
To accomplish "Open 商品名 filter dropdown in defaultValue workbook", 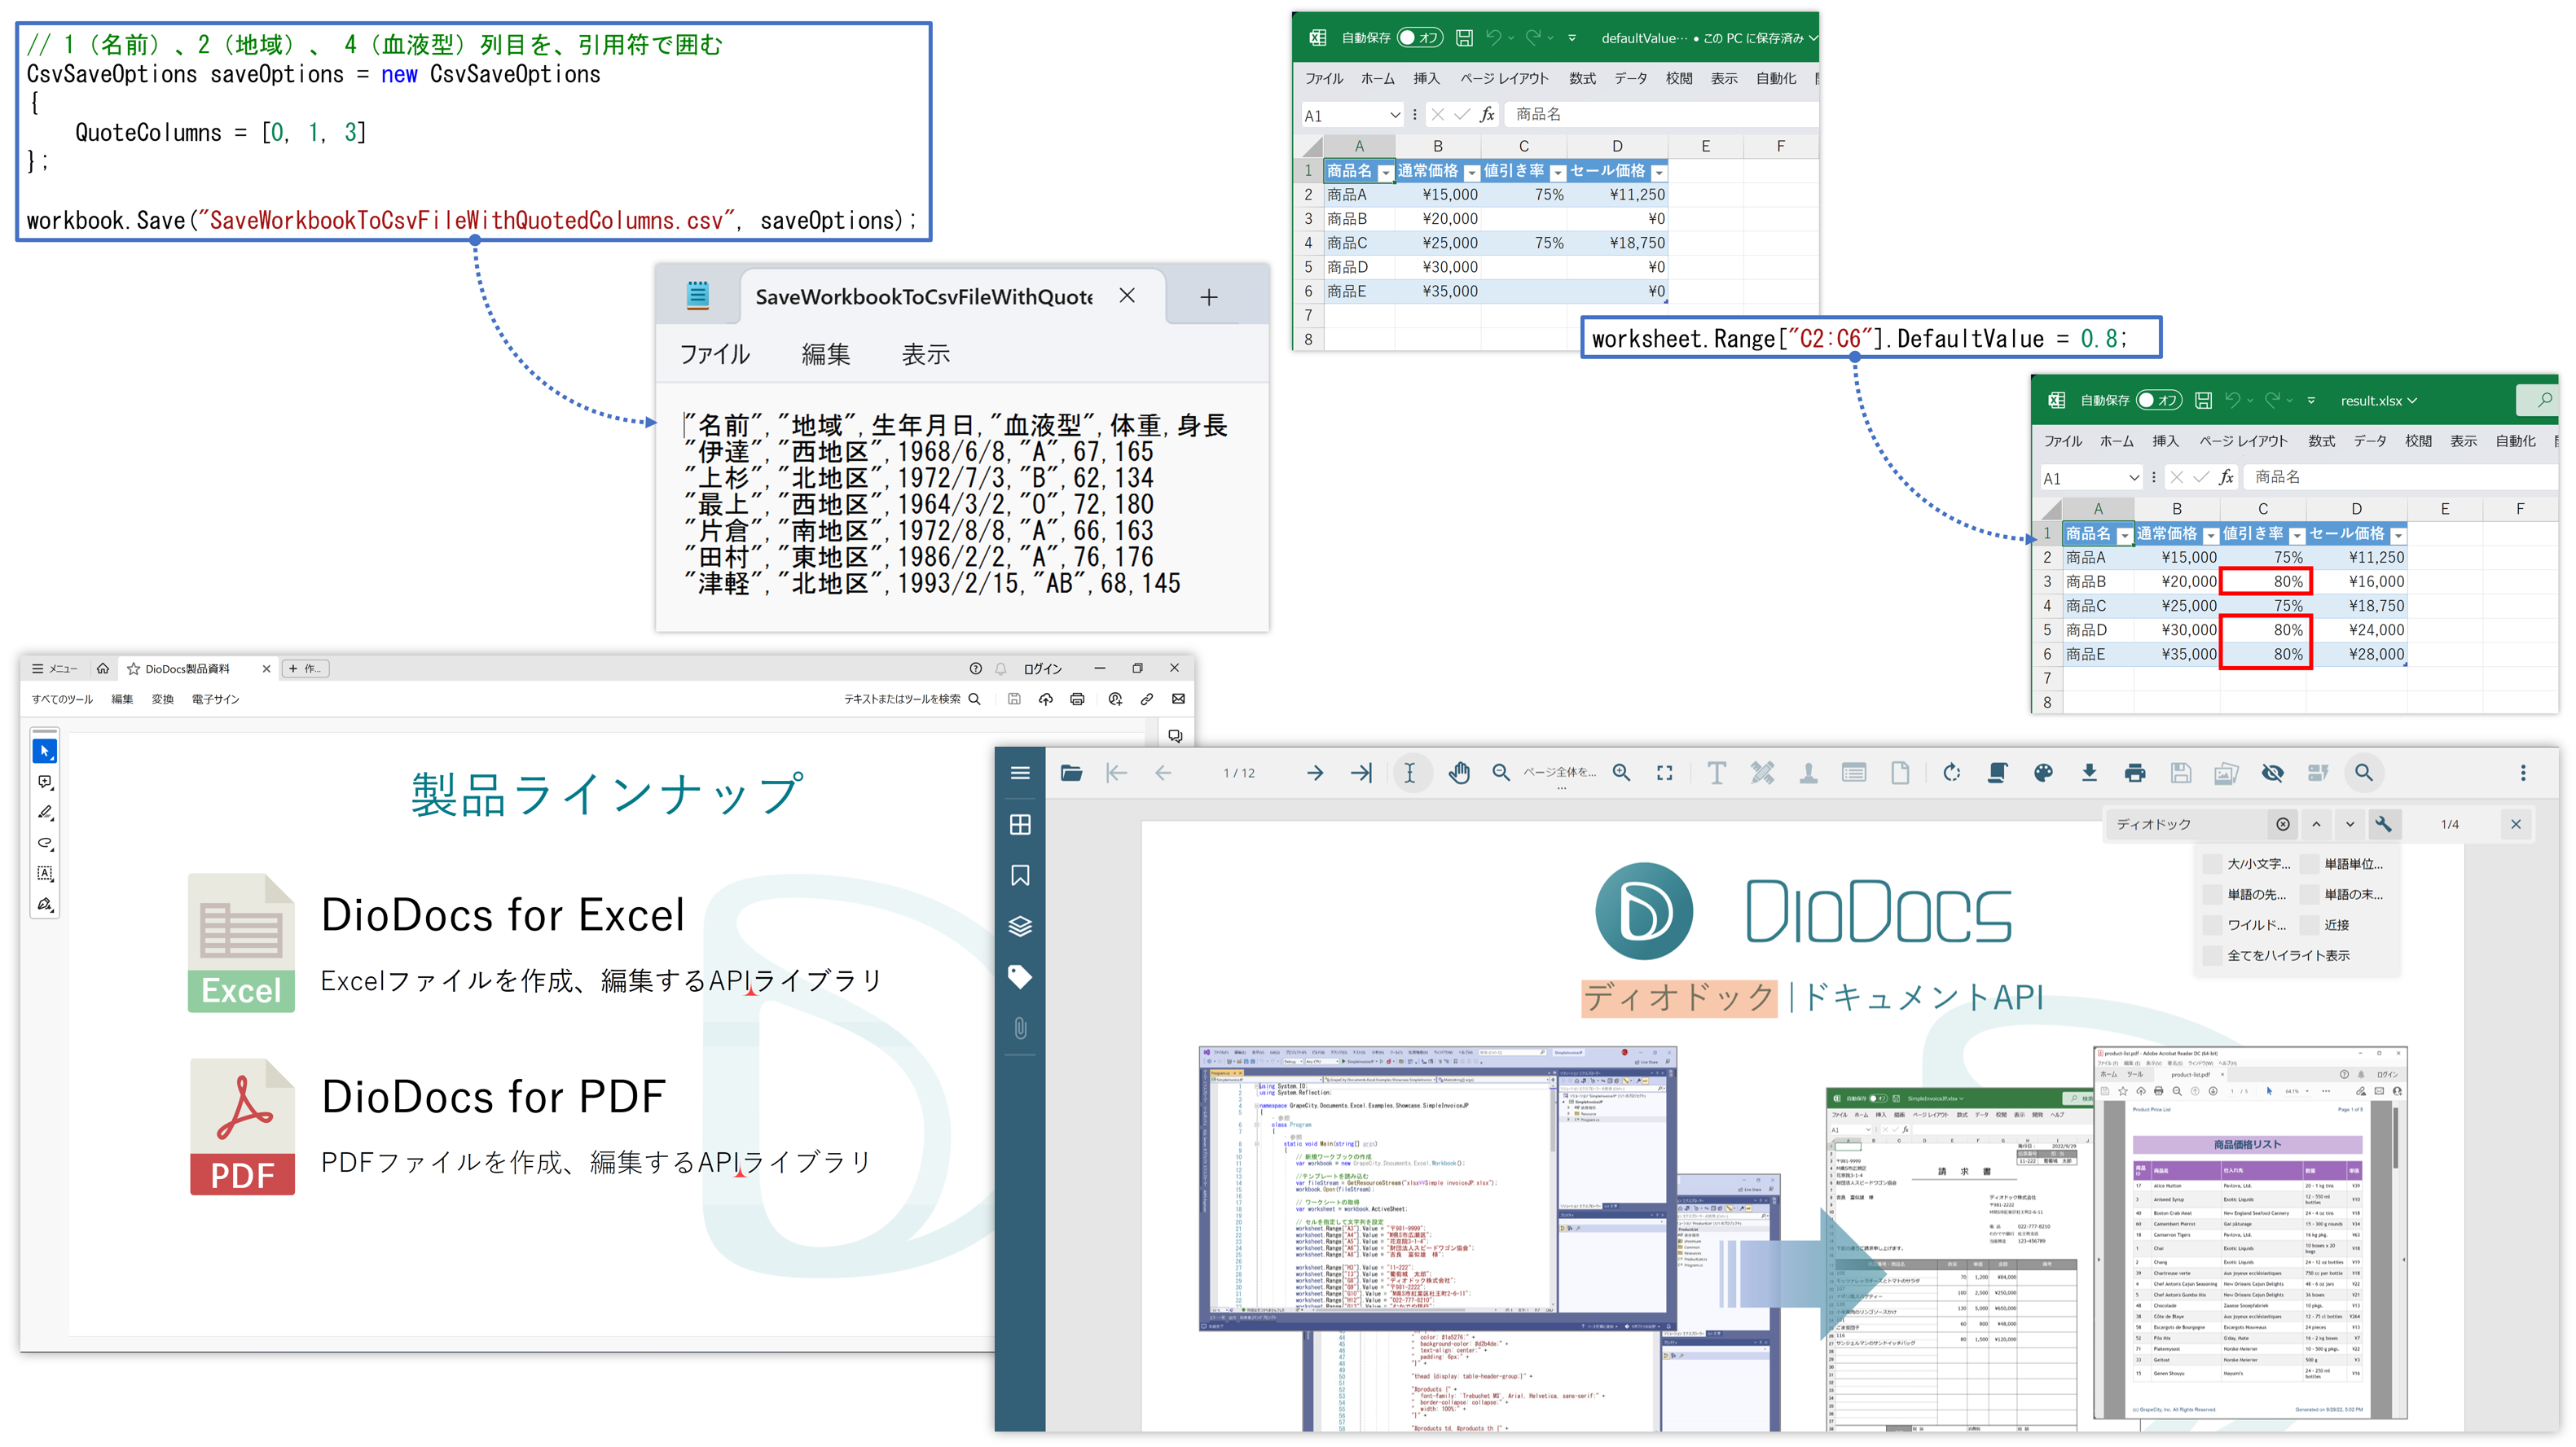I will (1385, 173).
